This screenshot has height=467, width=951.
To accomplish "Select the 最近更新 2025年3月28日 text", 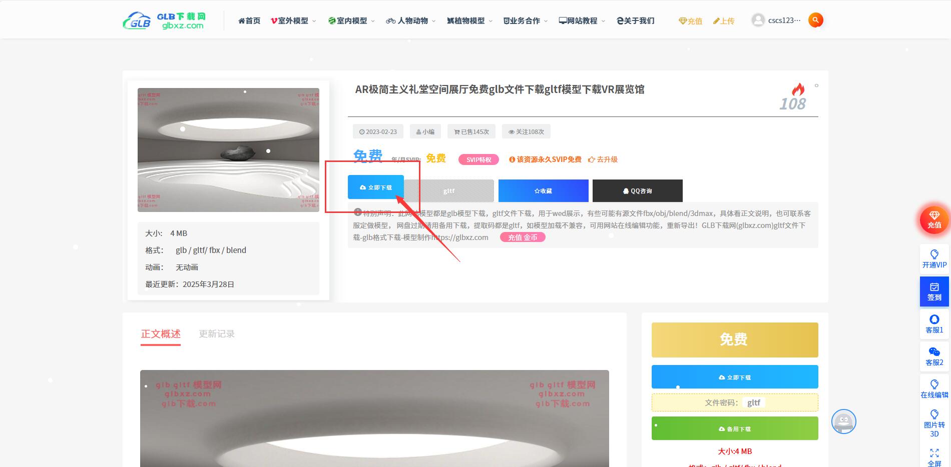I will [190, 284].
